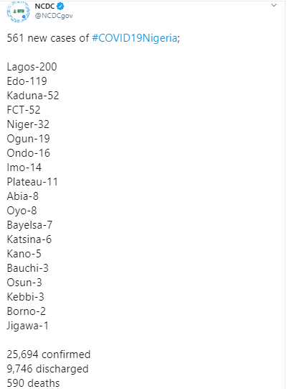
Task: Select the '9,746 discharged' line
Action: (47, 369)
